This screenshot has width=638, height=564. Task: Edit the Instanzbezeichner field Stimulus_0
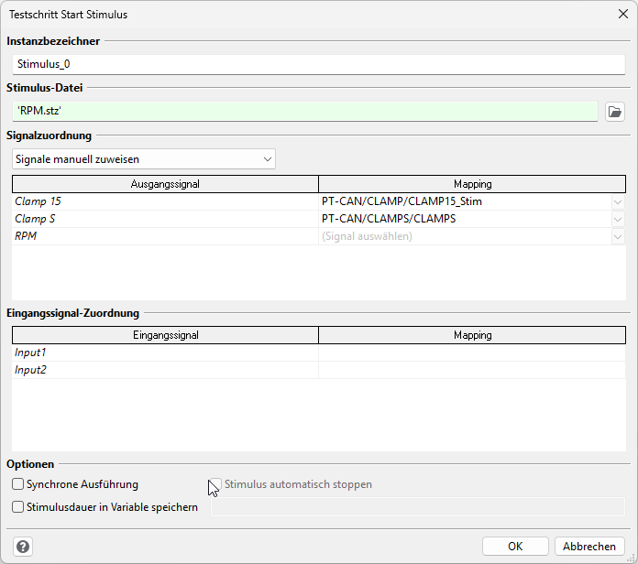319,64
